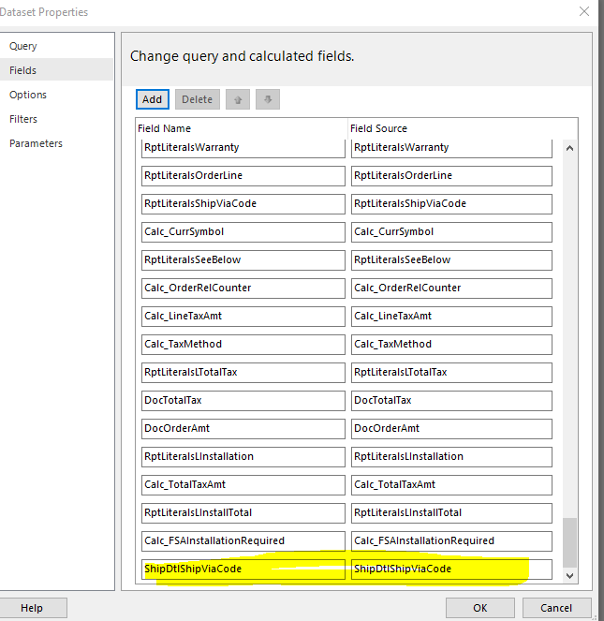Click DocTotalTax field source box
The width and height of the screenshot is (604, 621).
(451, 401)
